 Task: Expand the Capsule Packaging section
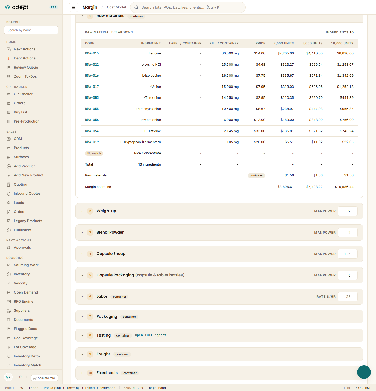[82, 275]
